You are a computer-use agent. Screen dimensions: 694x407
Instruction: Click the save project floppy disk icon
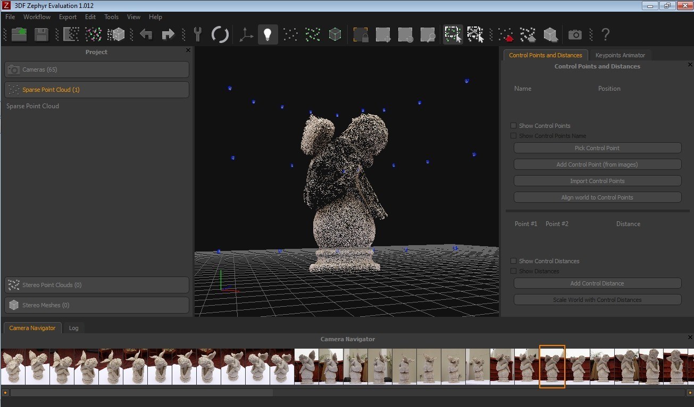pyautogui.click(x=41, y=34)
